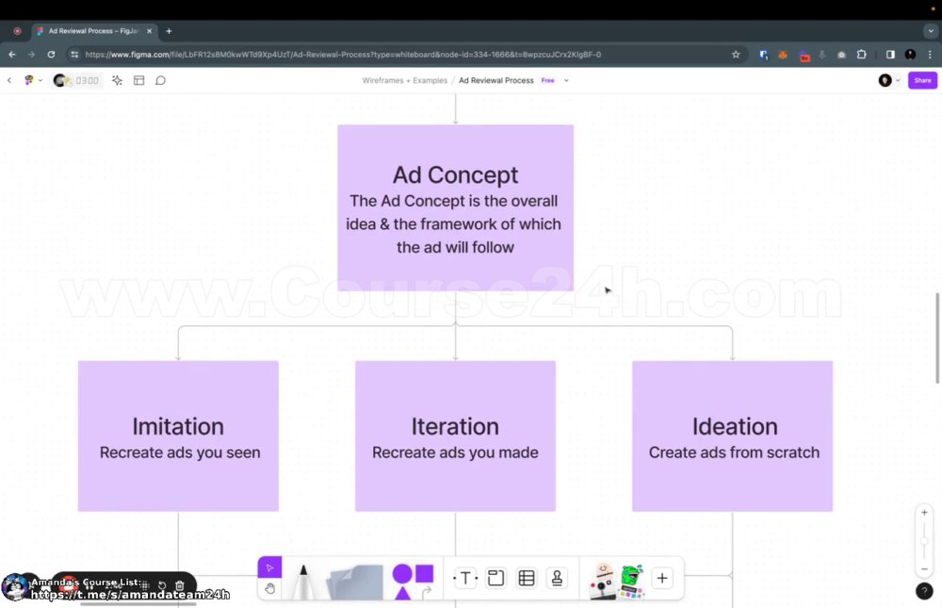942x608 pixels.
Task: Choose the shapes tool
Action: pos(413,581)
